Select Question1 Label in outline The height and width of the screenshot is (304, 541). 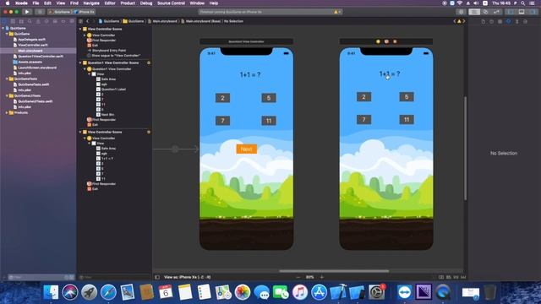113,90
